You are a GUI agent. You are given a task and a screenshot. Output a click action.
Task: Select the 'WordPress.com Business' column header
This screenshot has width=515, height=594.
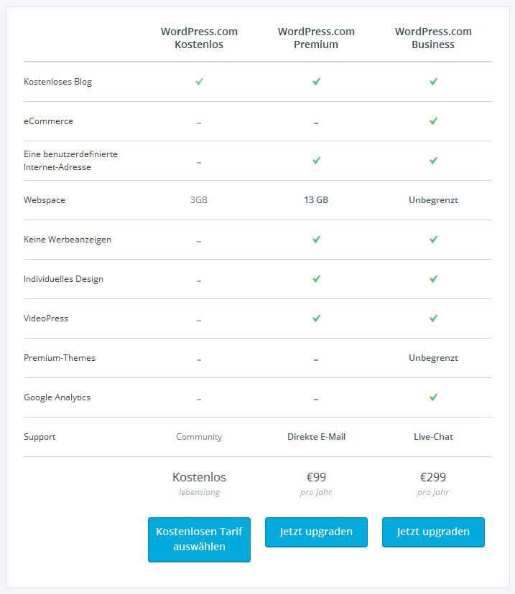point(433,38)
